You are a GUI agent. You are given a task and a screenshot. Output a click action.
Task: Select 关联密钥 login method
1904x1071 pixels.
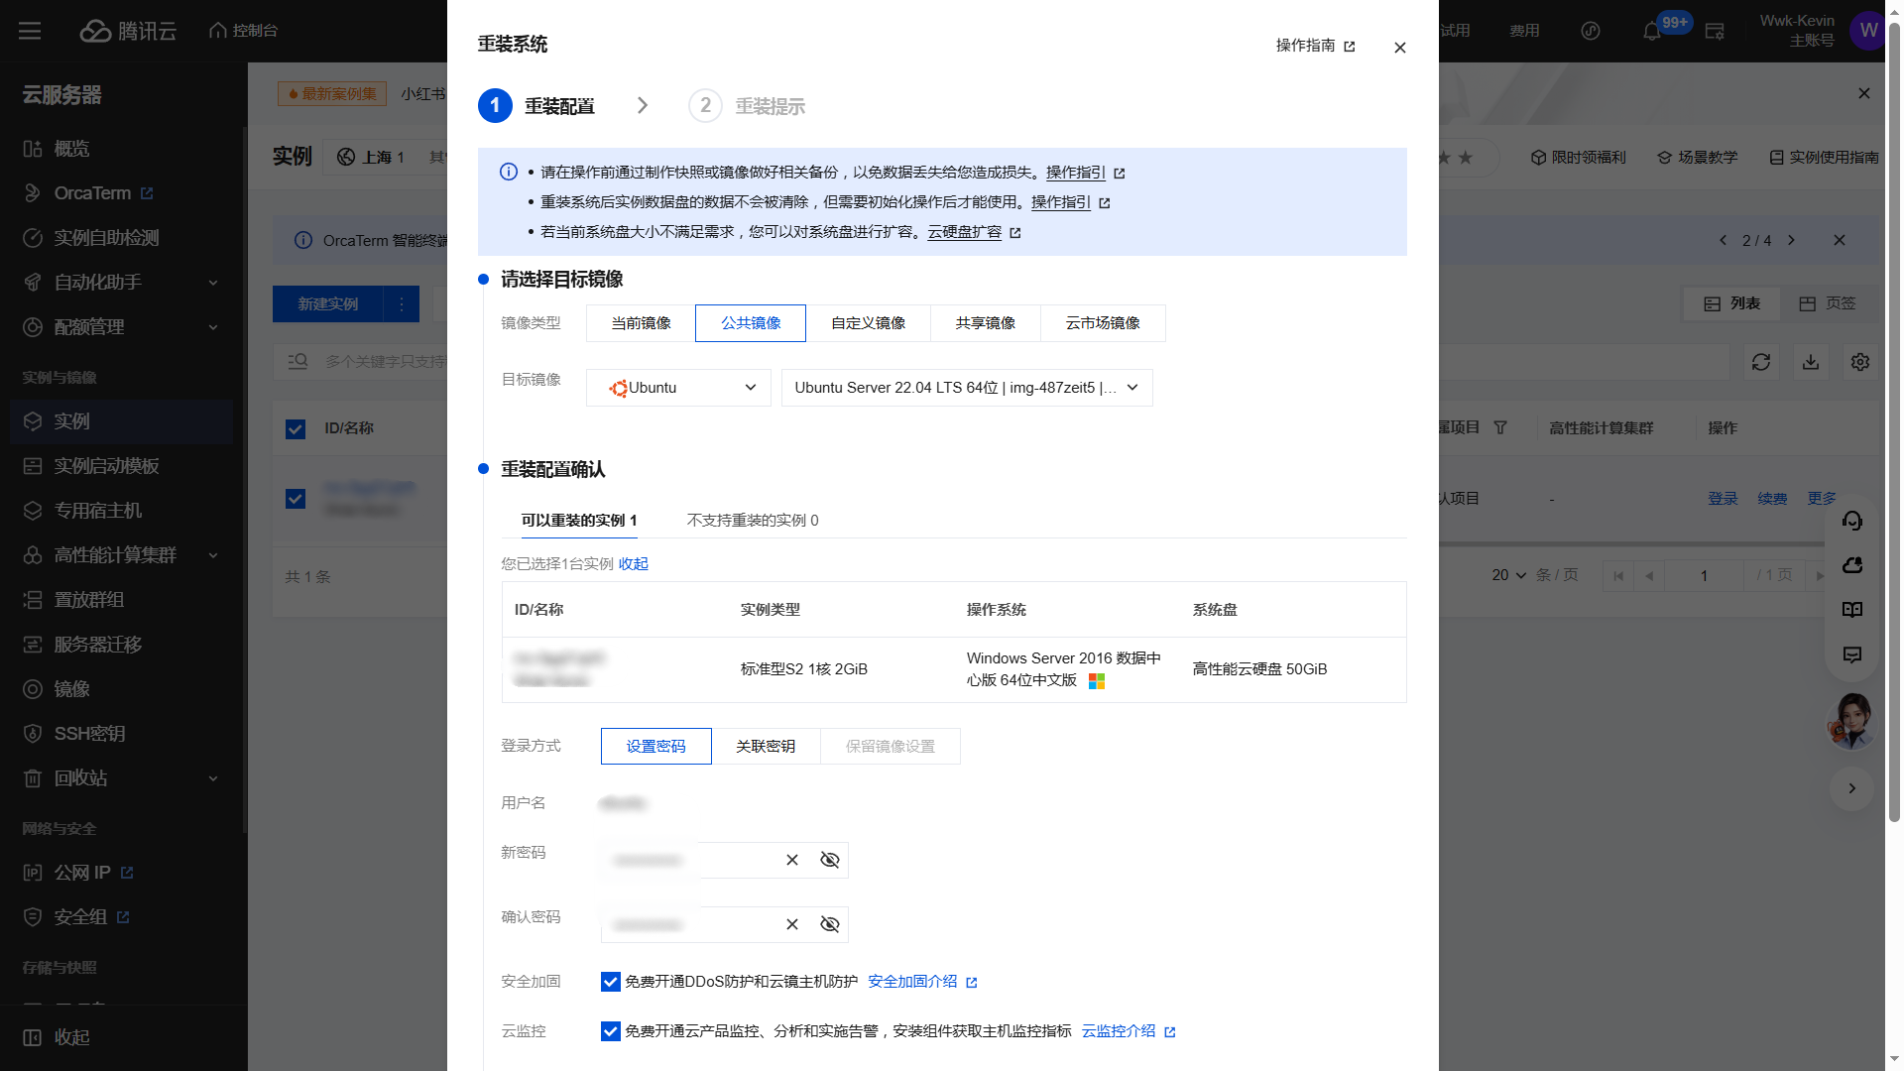[766, 747]
